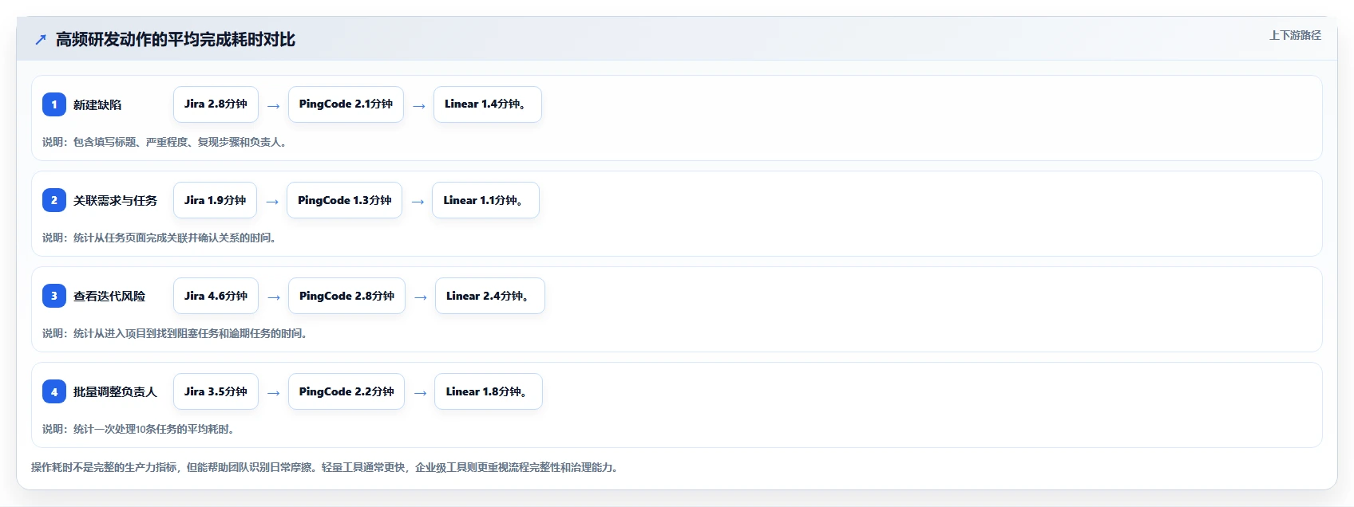Click the note about 找到阻塞任务和逾期任务
Screen dimensions: 1354x507
coord(176,333)
